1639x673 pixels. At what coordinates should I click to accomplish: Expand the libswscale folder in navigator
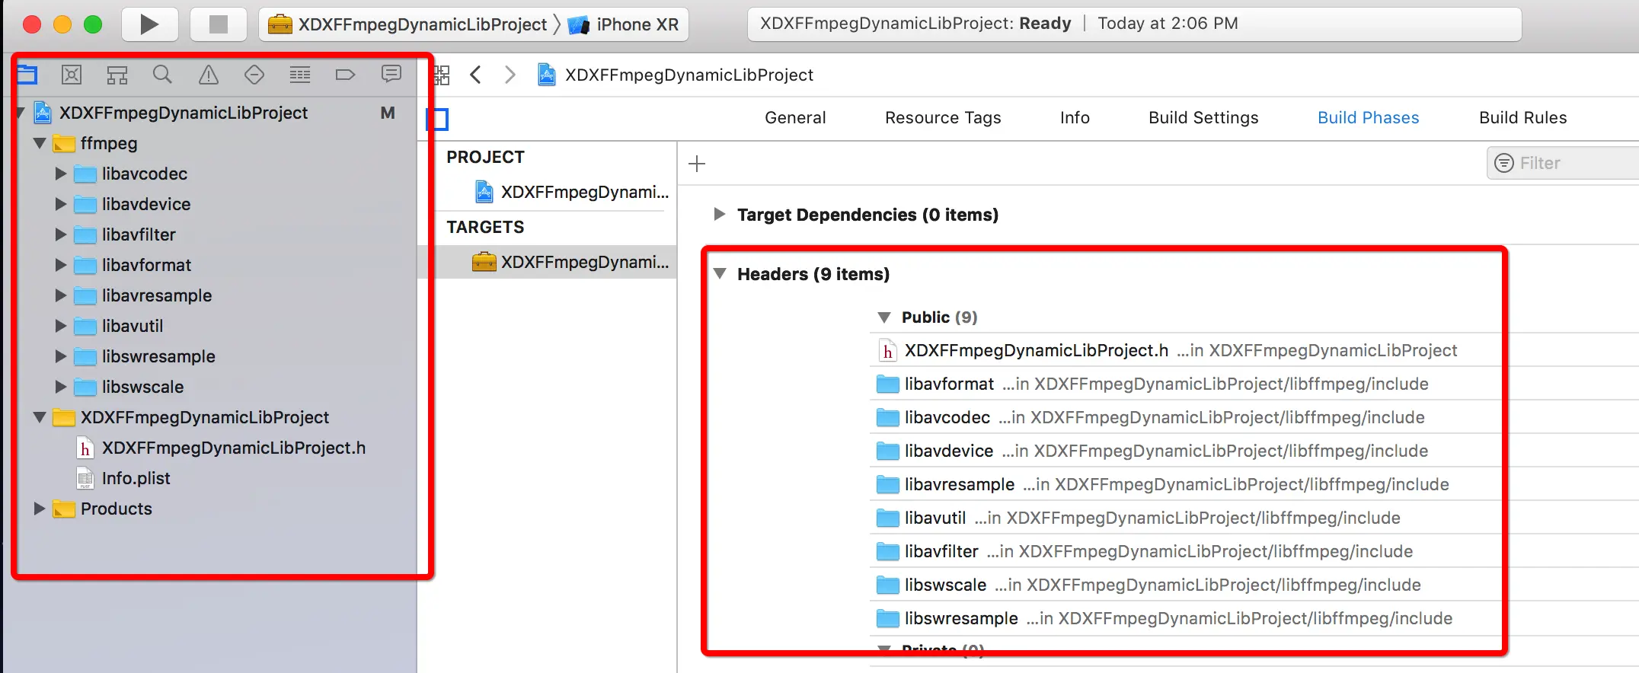tap(61, 387)
